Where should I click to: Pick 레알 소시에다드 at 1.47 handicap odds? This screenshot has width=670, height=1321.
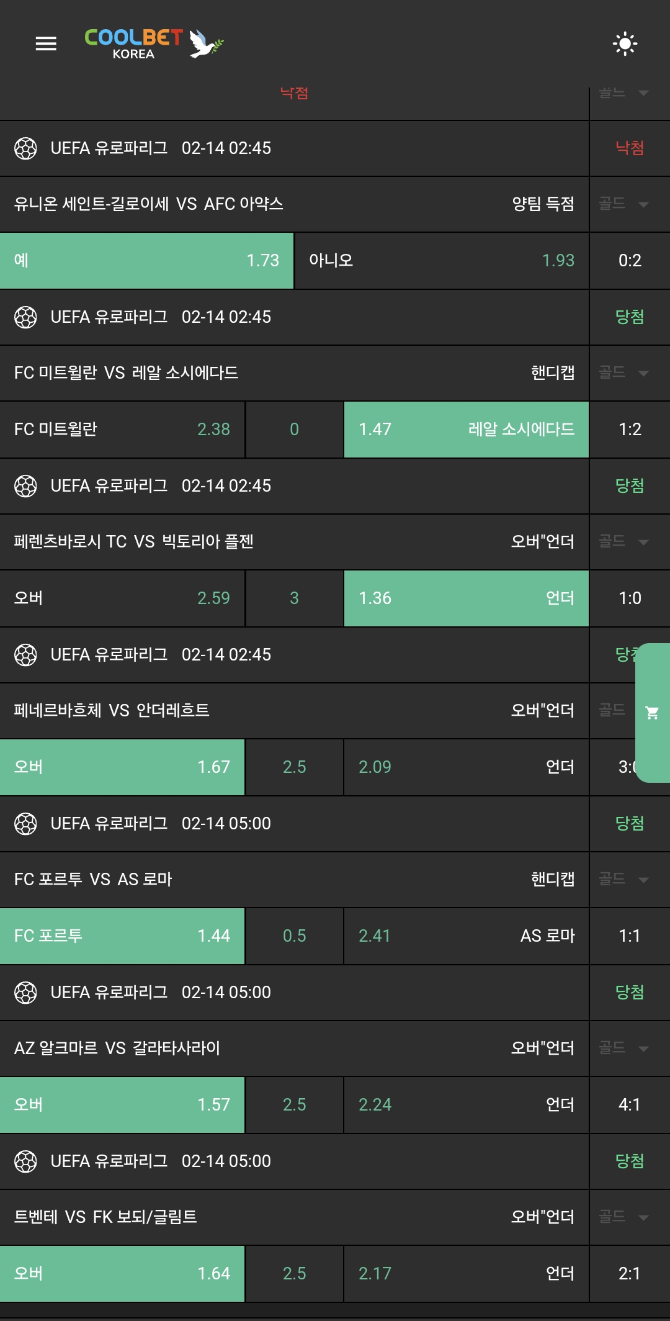(467, 430)
